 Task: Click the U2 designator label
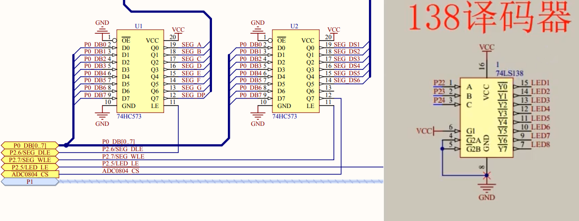coord(294,26)
